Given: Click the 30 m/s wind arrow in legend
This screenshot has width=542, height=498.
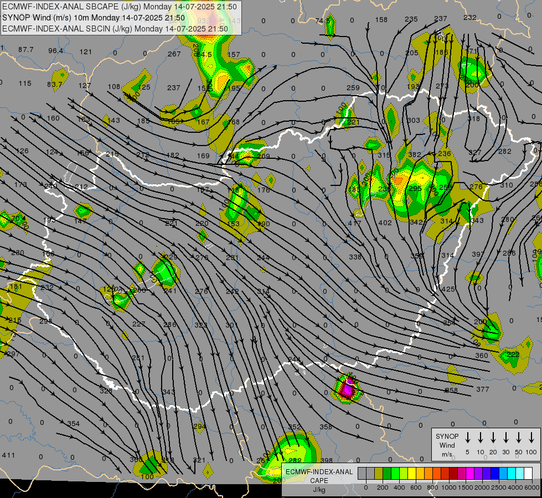Looking at the screenshot, I should 505,437.
